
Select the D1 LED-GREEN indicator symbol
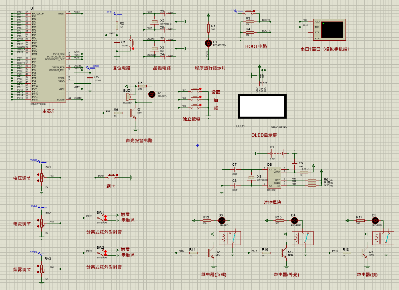[208, 43]
